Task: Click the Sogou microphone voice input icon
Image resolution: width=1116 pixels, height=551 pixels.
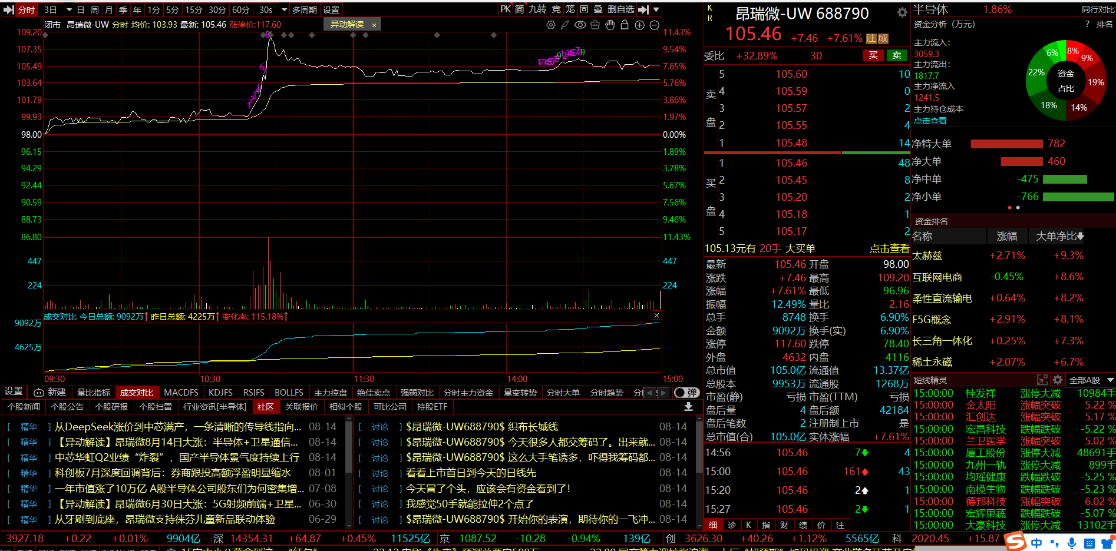Action: pos(1072,543)
